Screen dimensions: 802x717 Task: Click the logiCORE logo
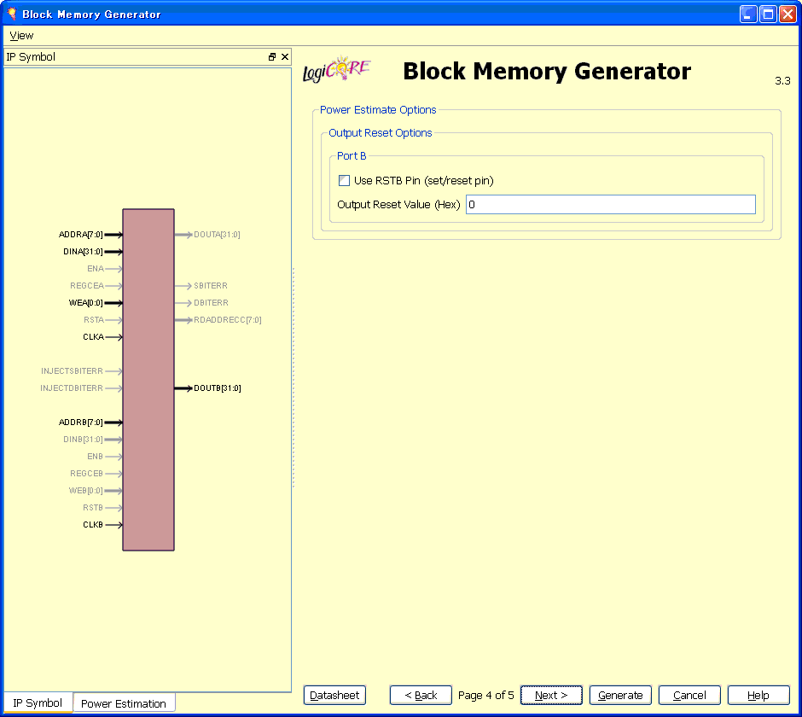(x=336, y=70)
